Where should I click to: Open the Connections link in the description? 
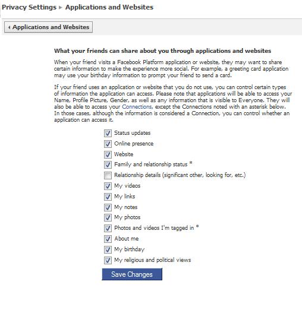137,107
